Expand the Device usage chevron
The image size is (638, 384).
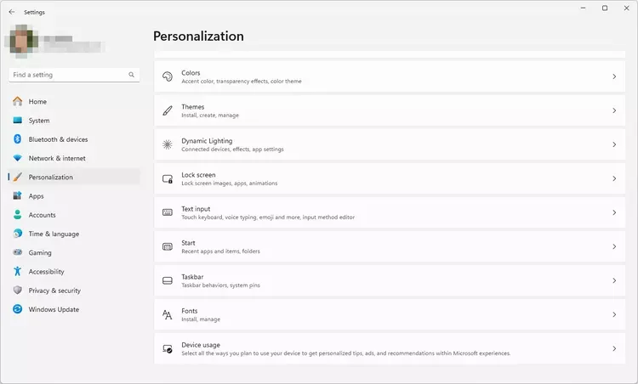click(x=614, y=348)
